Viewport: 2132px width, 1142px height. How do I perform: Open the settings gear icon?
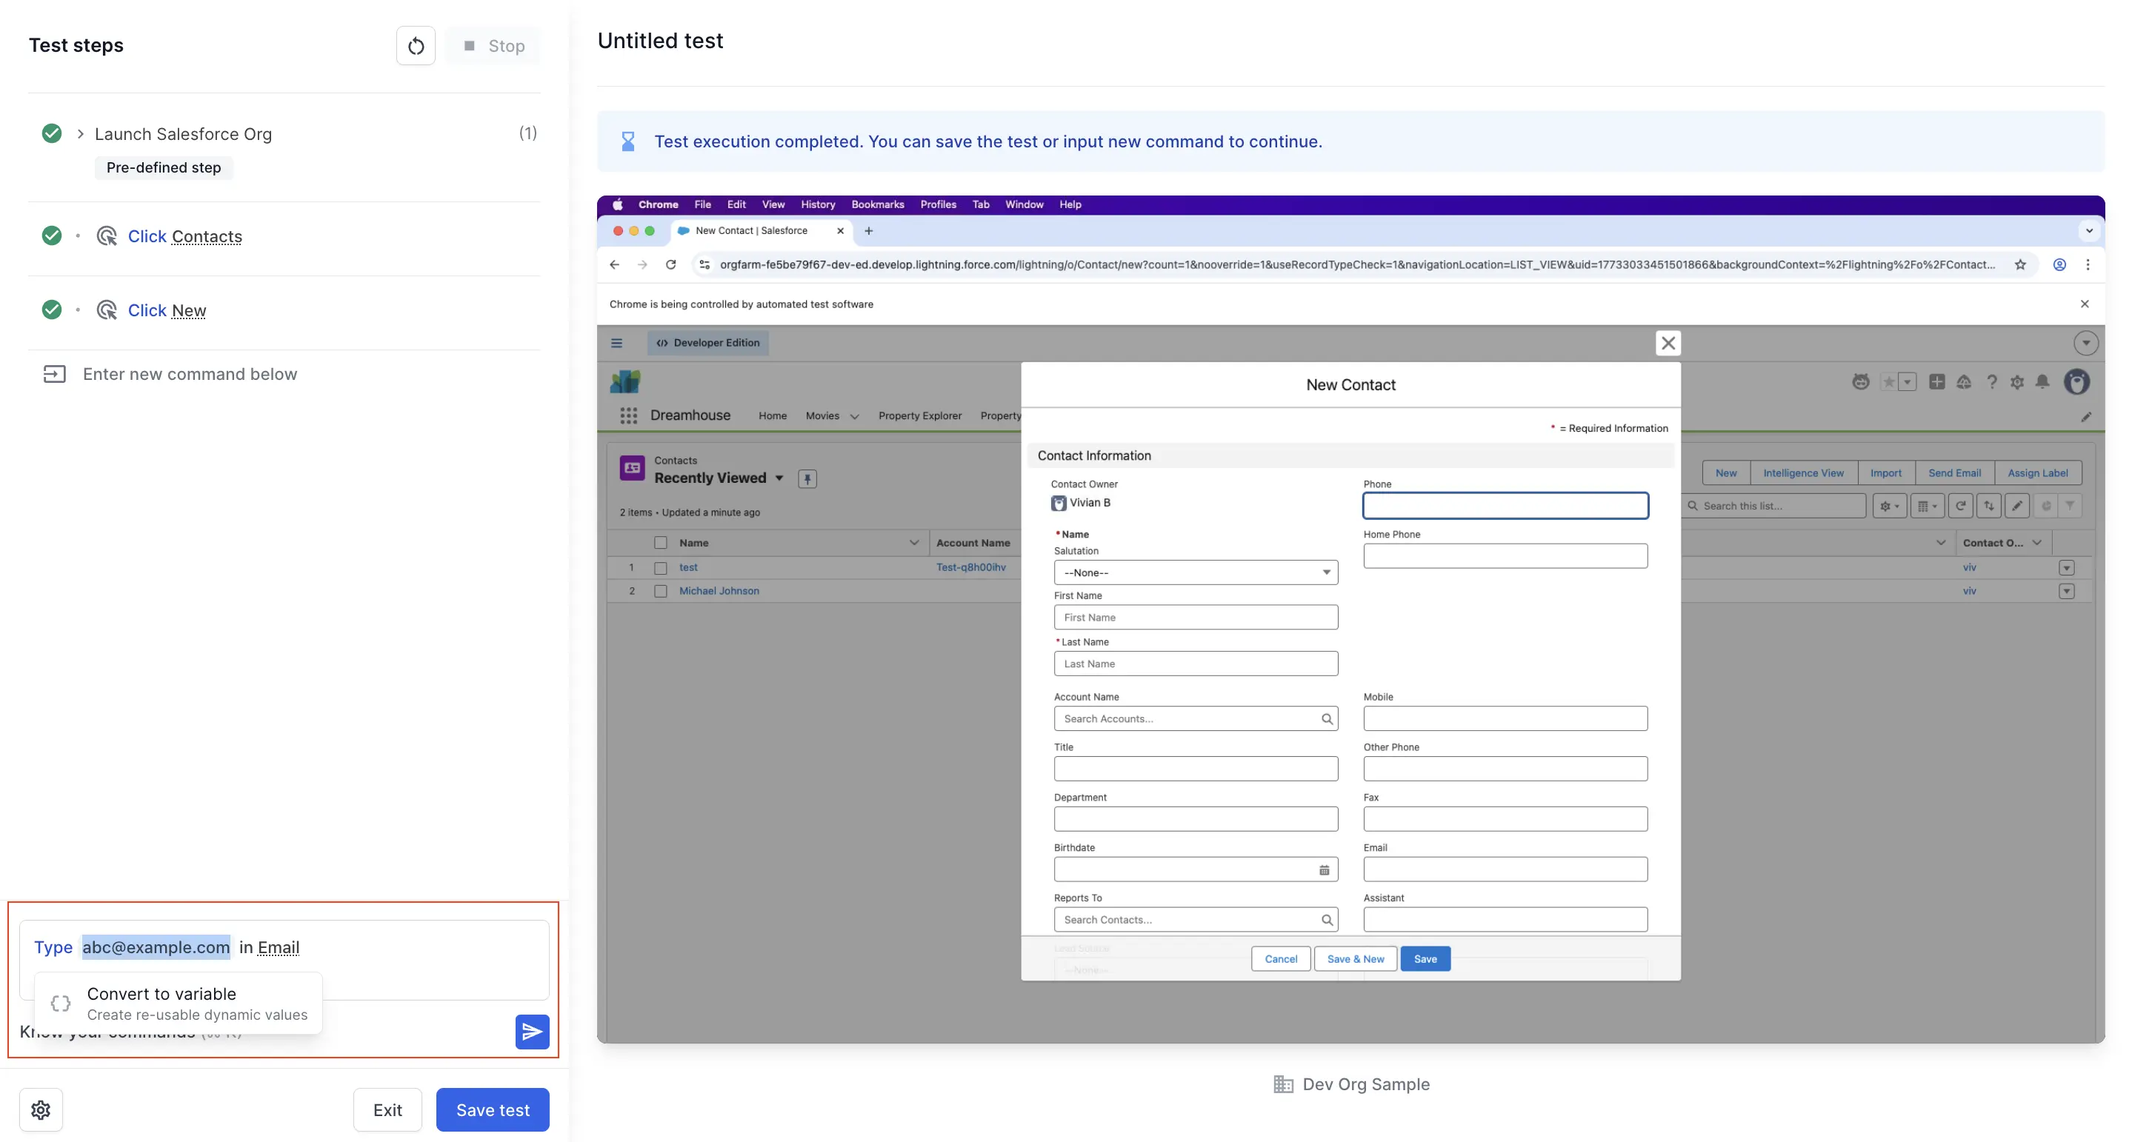pyautogui.click(x=41, y=1109)
